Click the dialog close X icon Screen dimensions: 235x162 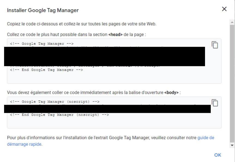pos(224,9)
